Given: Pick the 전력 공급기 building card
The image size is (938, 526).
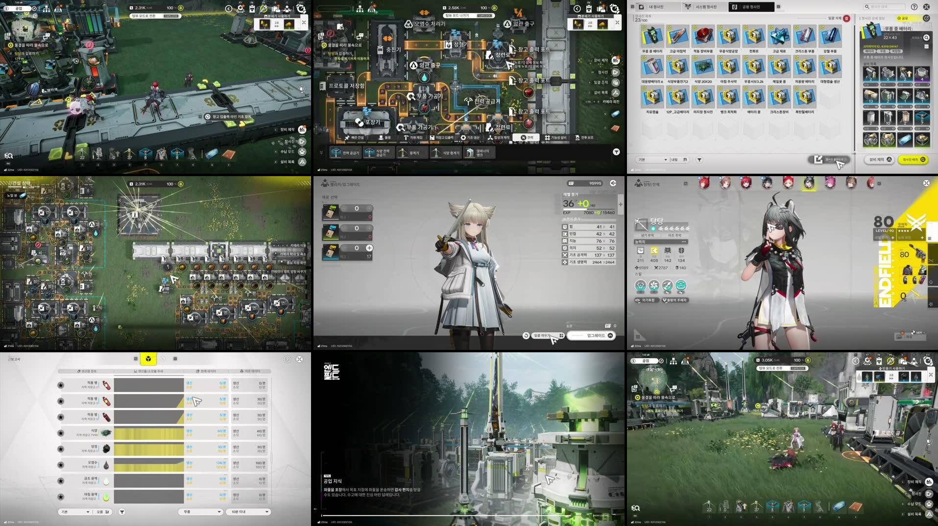Looking at the screenshot, I should click(x=346, y=153).
